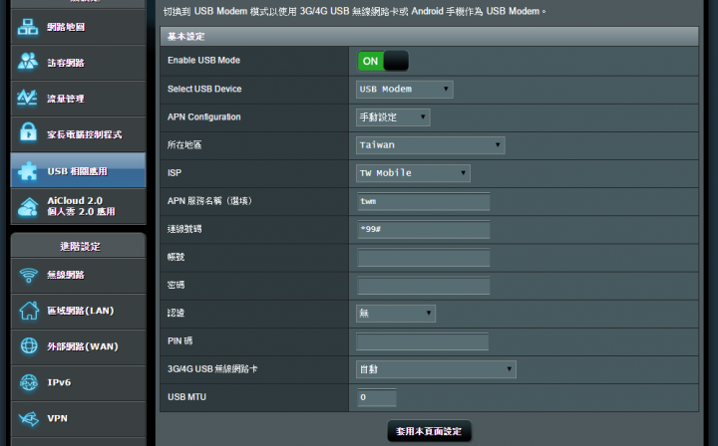This screenshot has width=718, height=446.
Task: Open AiCloud 2.0 menu item
Action: [x=79, y=206]
